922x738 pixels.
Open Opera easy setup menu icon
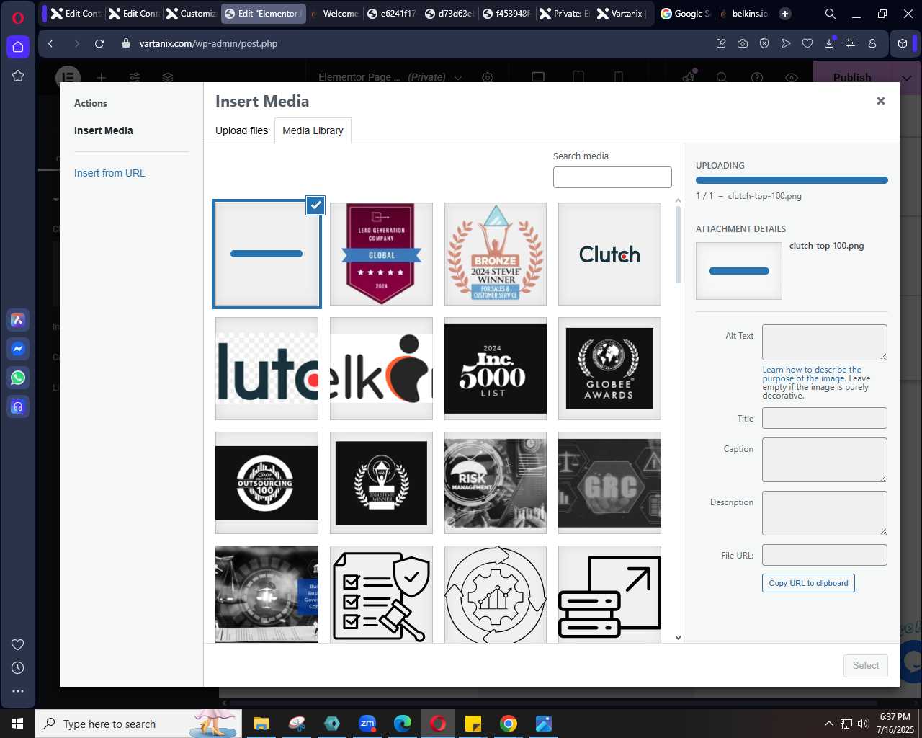click(851, 43)
